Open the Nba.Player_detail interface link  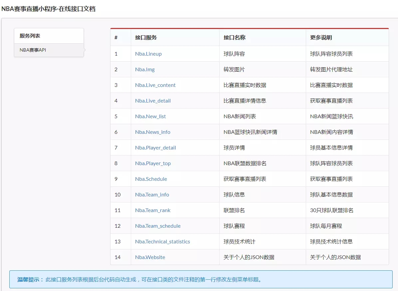point(155,148)
